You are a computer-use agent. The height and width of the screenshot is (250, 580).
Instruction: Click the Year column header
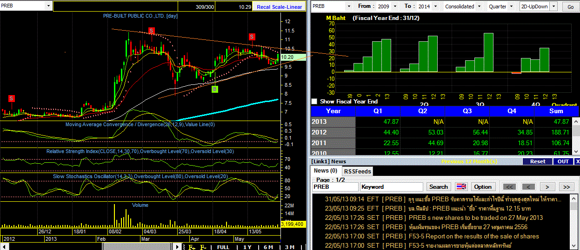(333, 111)
